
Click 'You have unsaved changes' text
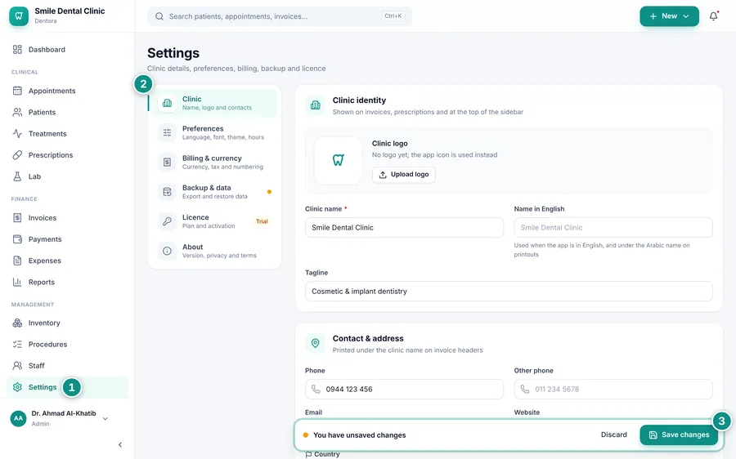[360, 435]
